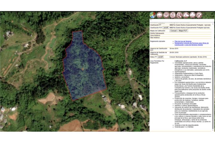Open the colorful base map selector icon
This screenshot has height=143, width=215.
click(153, 15)
